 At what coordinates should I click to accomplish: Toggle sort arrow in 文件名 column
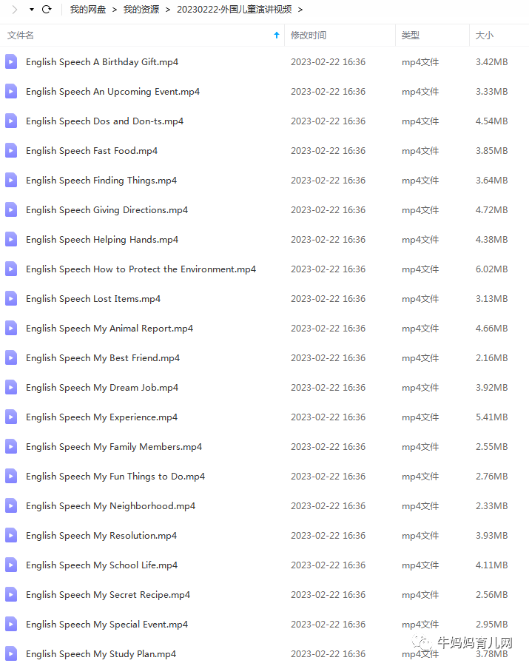coord(277,36)
